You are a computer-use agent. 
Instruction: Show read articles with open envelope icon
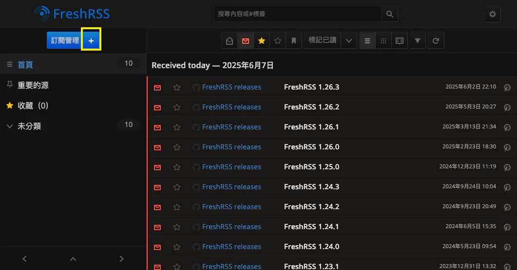[230, 40]
